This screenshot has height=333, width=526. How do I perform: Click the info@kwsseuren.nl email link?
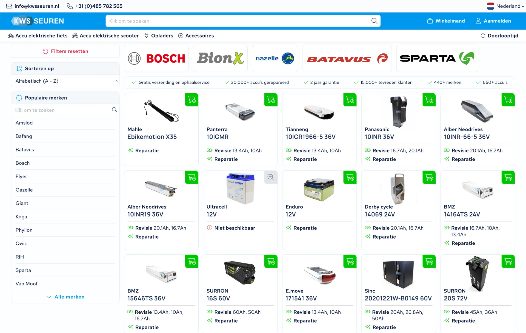tap(37, 6)
